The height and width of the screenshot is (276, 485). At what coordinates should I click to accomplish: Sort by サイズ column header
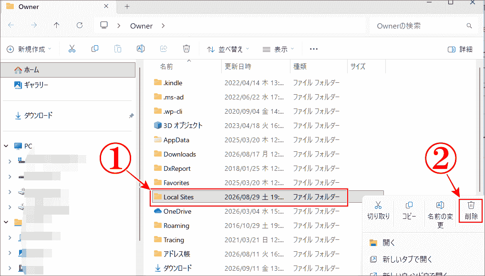point(358,66)
